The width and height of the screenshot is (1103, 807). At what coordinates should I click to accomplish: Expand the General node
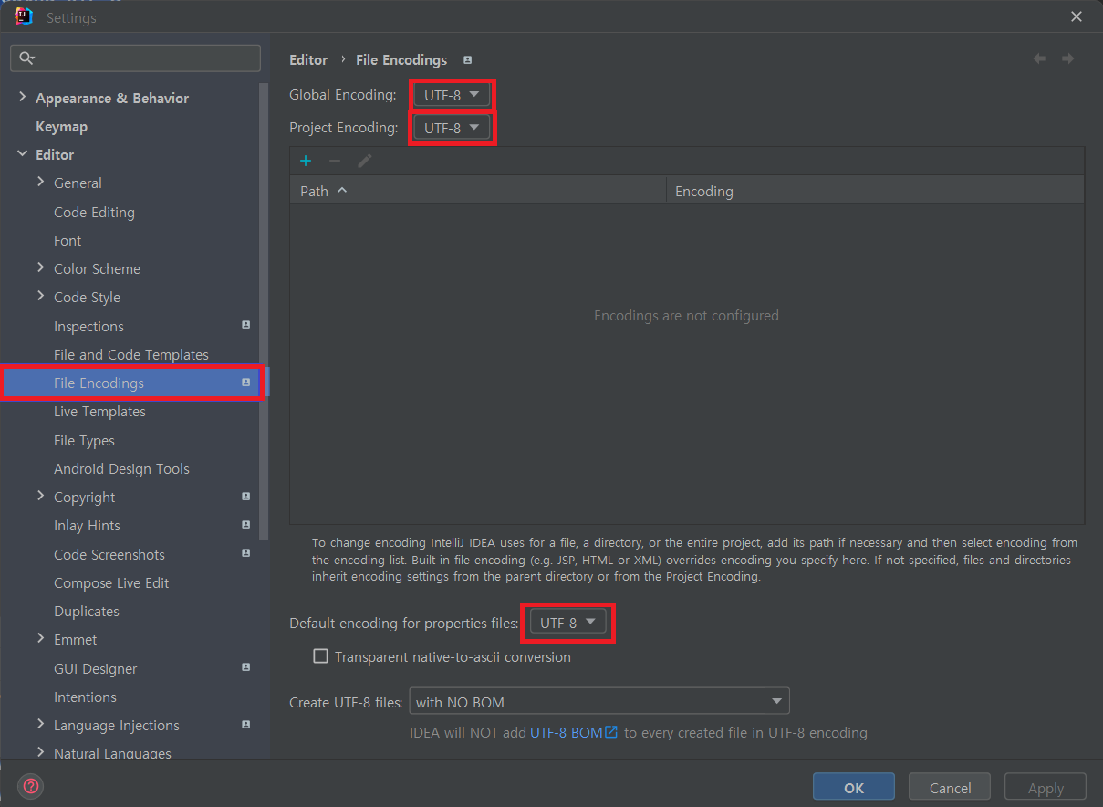click(x=40, y=183)
